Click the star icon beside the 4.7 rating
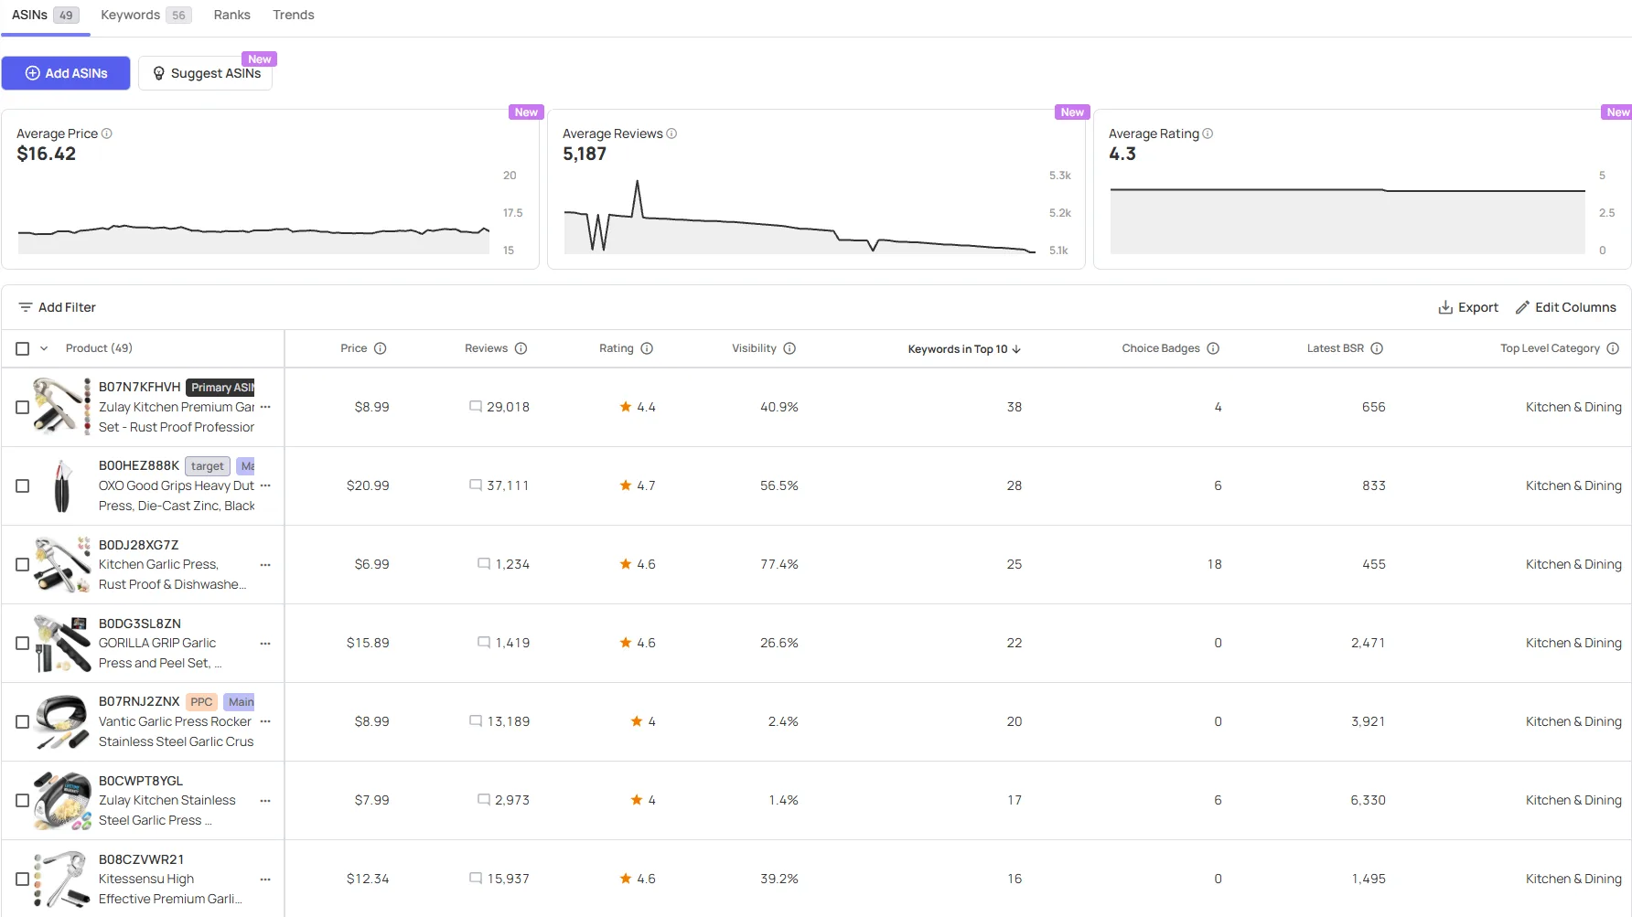The width and height of the screenshot is (1632, 917). (x=626, y=485)
